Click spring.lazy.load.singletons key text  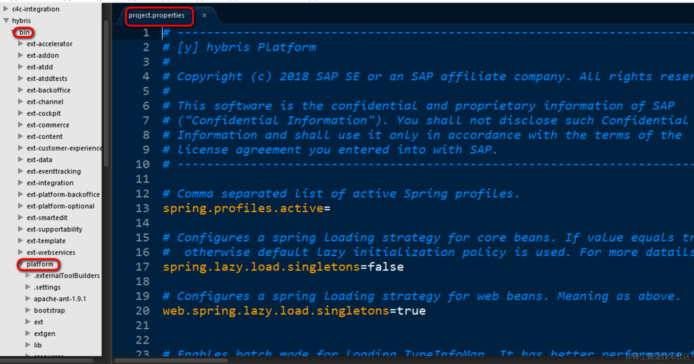[x=261, y=267]
